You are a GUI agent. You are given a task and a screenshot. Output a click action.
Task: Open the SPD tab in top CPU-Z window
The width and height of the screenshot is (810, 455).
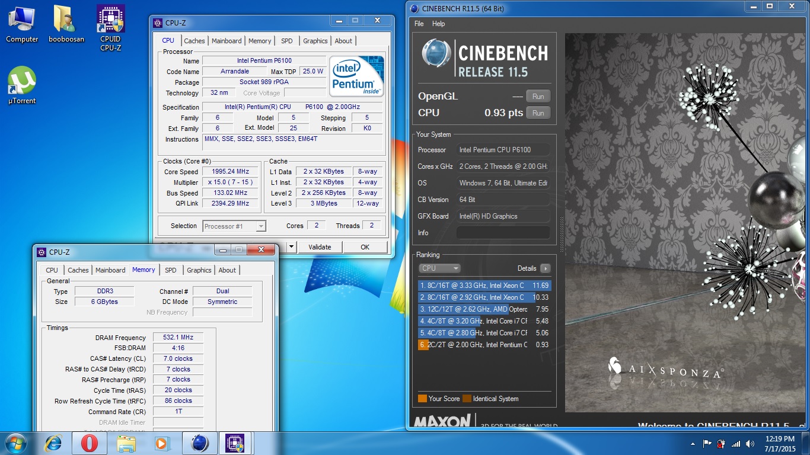coord(287,41)
